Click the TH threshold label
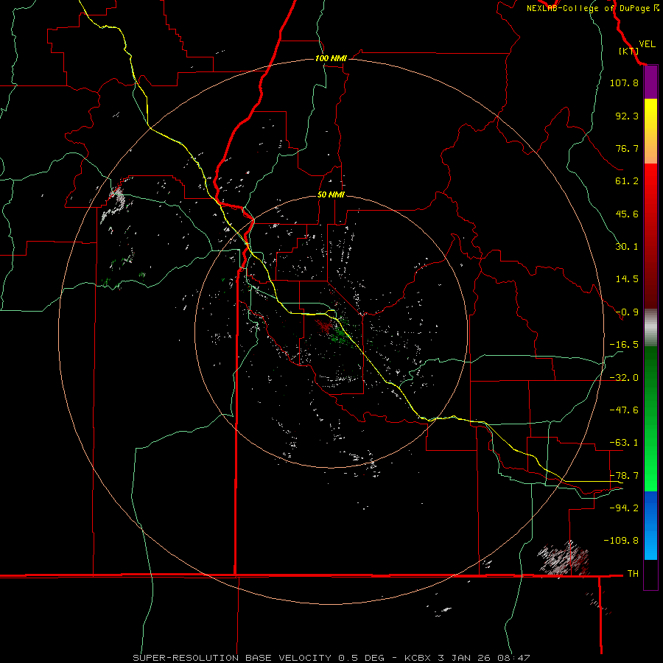 coord(633,574)
